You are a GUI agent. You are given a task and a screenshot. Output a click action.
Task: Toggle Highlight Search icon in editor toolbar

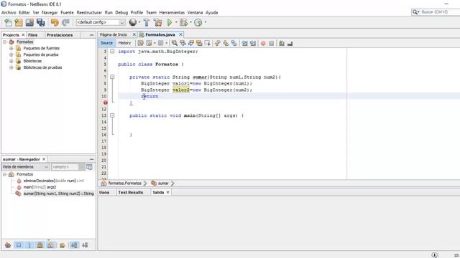click(x=199, y=43)
